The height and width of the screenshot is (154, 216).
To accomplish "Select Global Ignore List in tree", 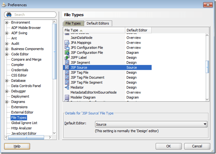I will tap(24, 123).
